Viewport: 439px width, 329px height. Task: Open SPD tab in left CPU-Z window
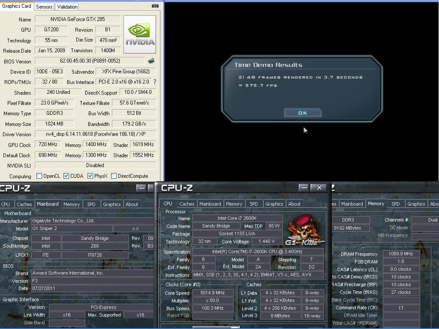(x=91, y=204)
